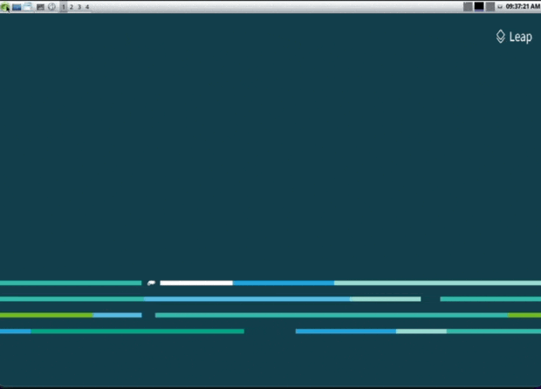Launch the terminal from the taskbar
The width and height of the screenshot is (541, 389).
click(x=40, y=6)
